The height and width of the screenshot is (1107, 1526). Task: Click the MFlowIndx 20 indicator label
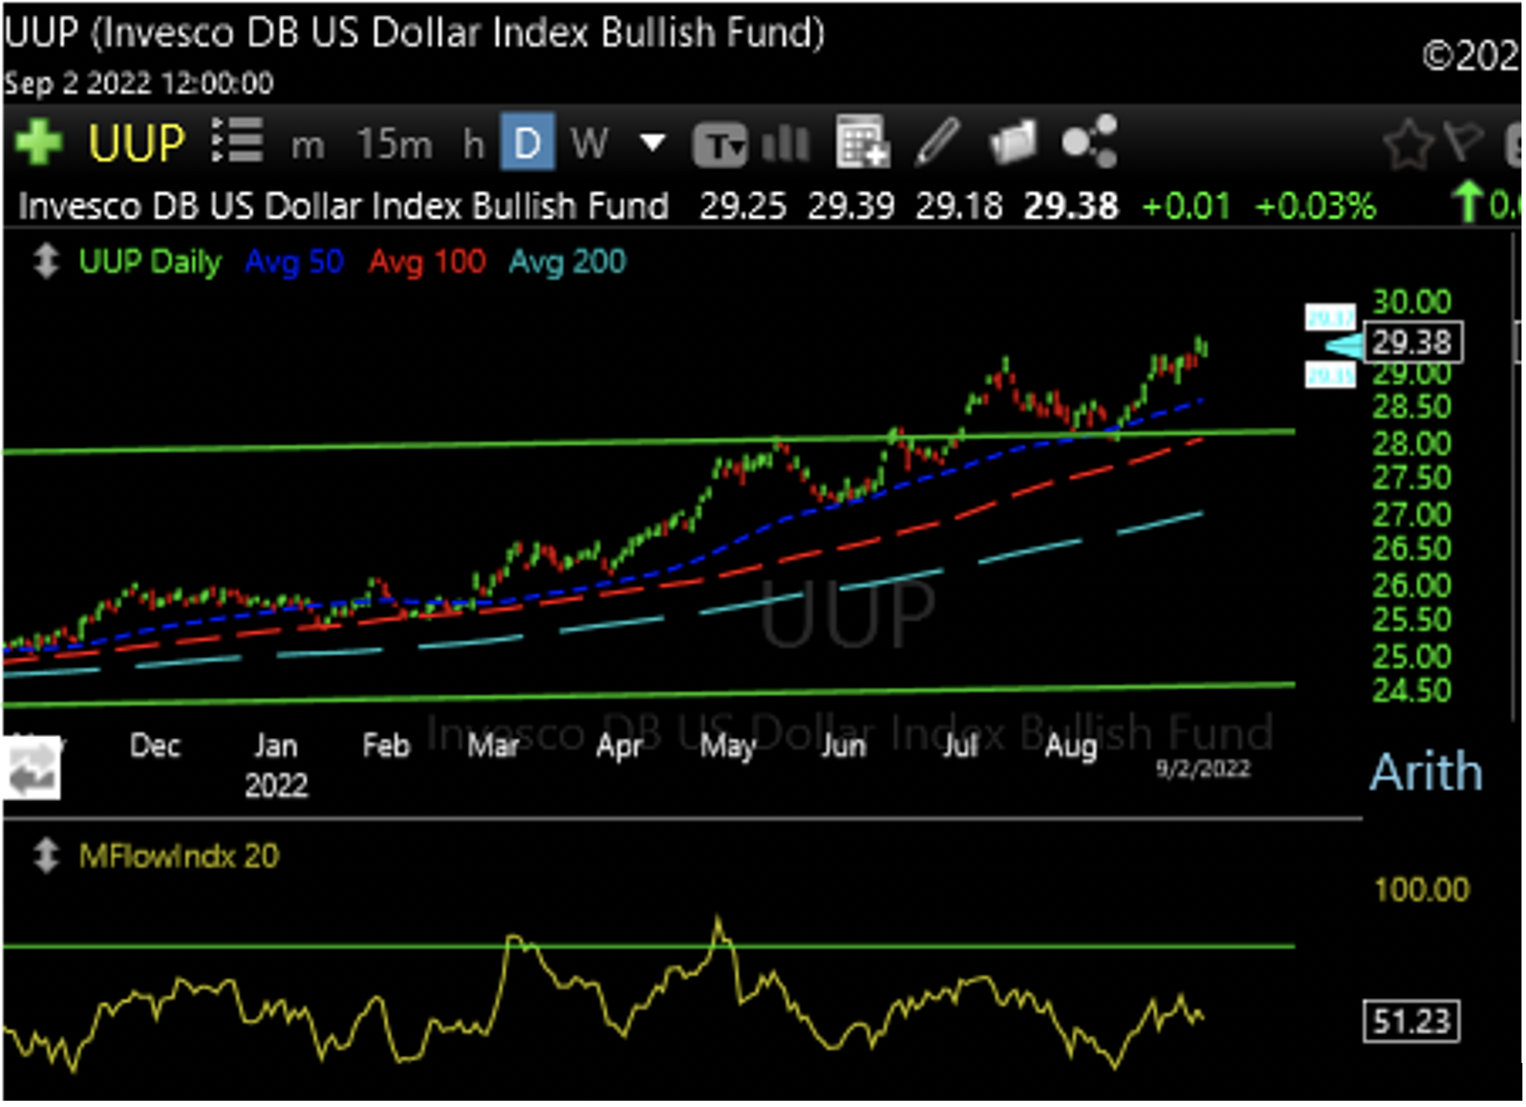click(179, 856)
